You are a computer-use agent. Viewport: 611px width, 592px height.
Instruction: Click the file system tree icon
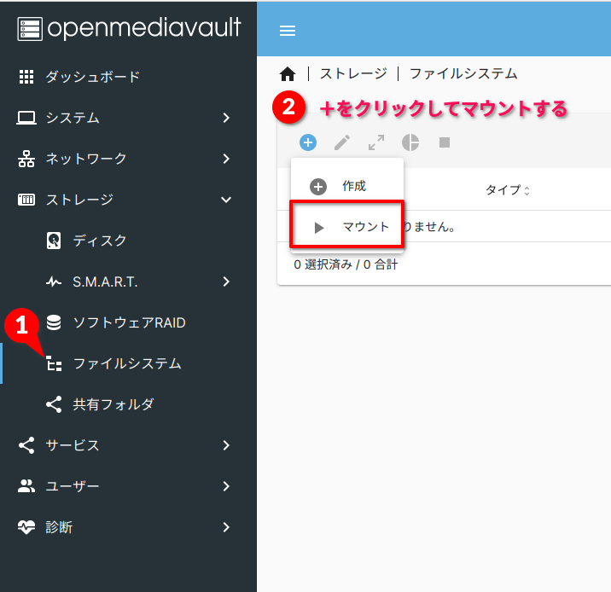point(54,363)
